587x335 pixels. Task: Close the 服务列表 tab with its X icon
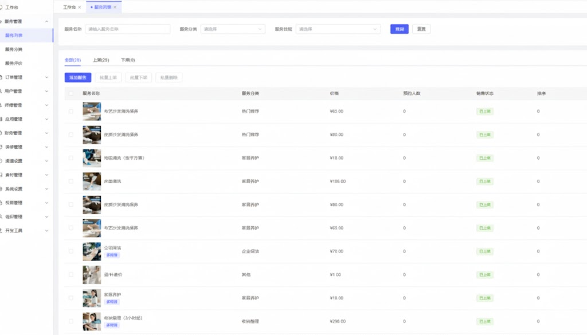click(x=115, y=7)
